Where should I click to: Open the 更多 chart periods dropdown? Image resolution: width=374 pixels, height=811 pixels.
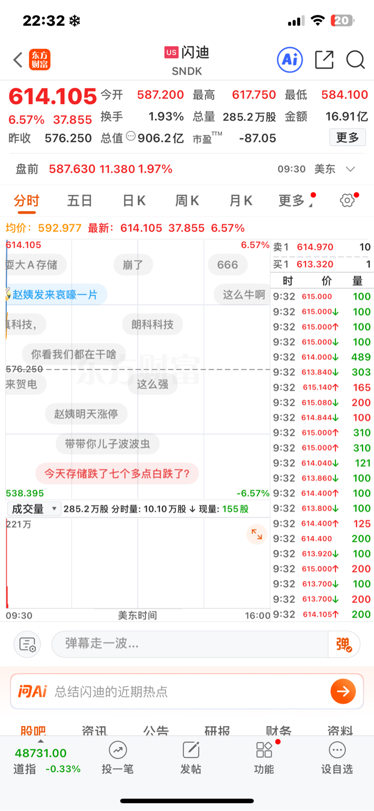click(x=295, y=200)
